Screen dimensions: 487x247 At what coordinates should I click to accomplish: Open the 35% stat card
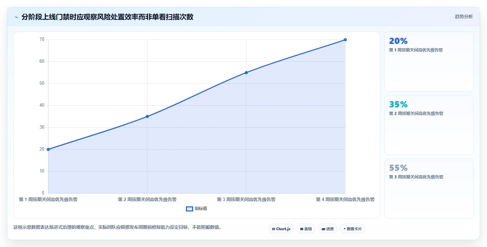pyautogui.click(x=429, y=125)
